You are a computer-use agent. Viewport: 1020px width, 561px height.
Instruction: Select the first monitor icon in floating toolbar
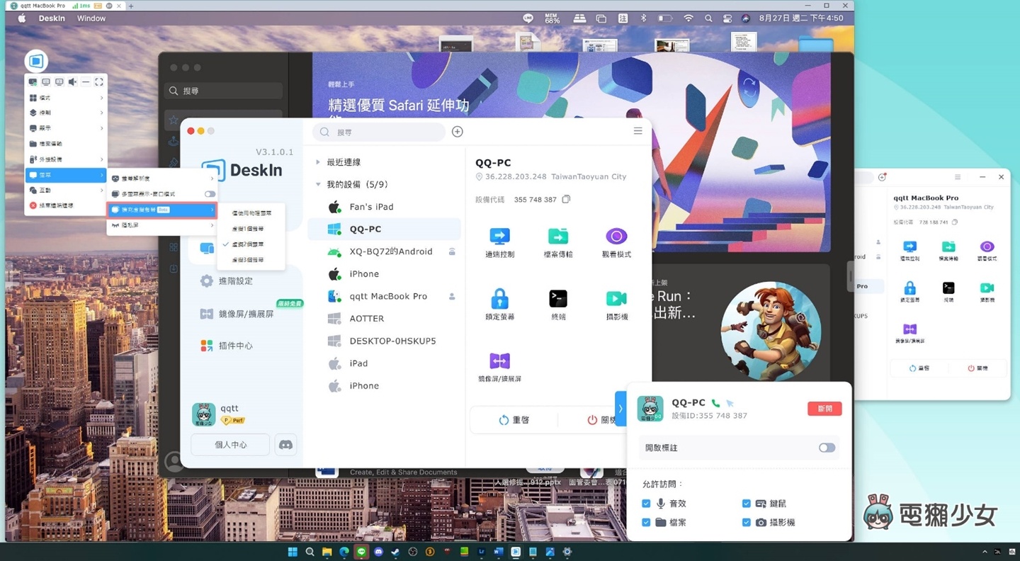coord(33,82)
